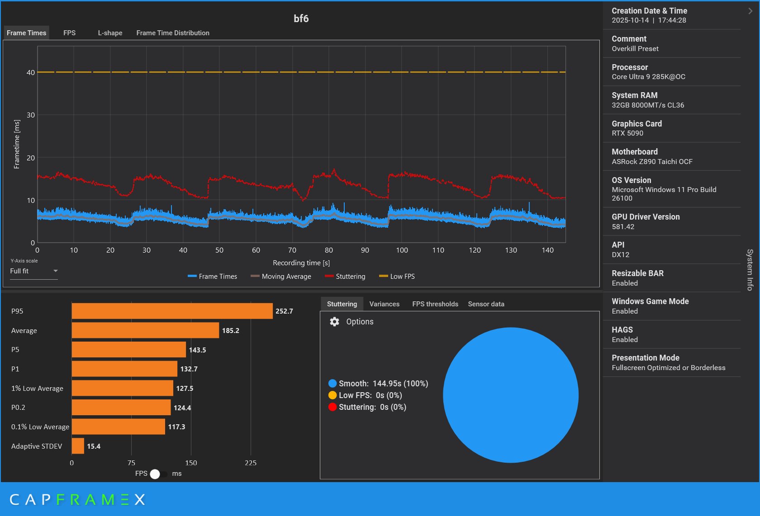The width and height of the screenshot is (760, 516).
Task: Open the L-shape tab
Action: coord(110,33)
